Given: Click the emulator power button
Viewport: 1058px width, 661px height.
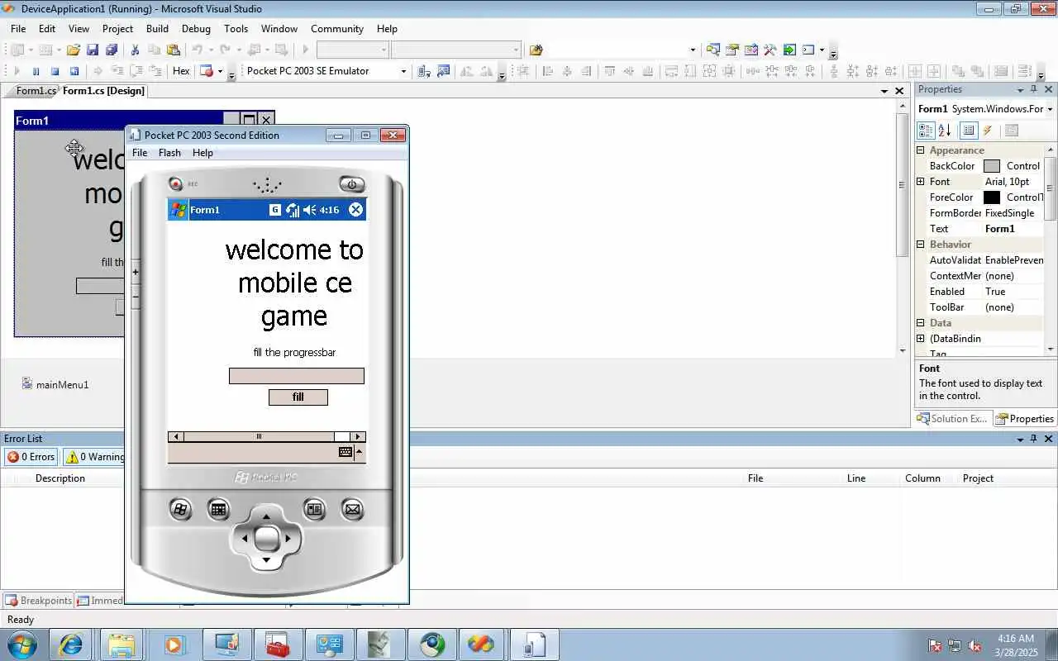Looking at the screenshot, I should (351, 184).
